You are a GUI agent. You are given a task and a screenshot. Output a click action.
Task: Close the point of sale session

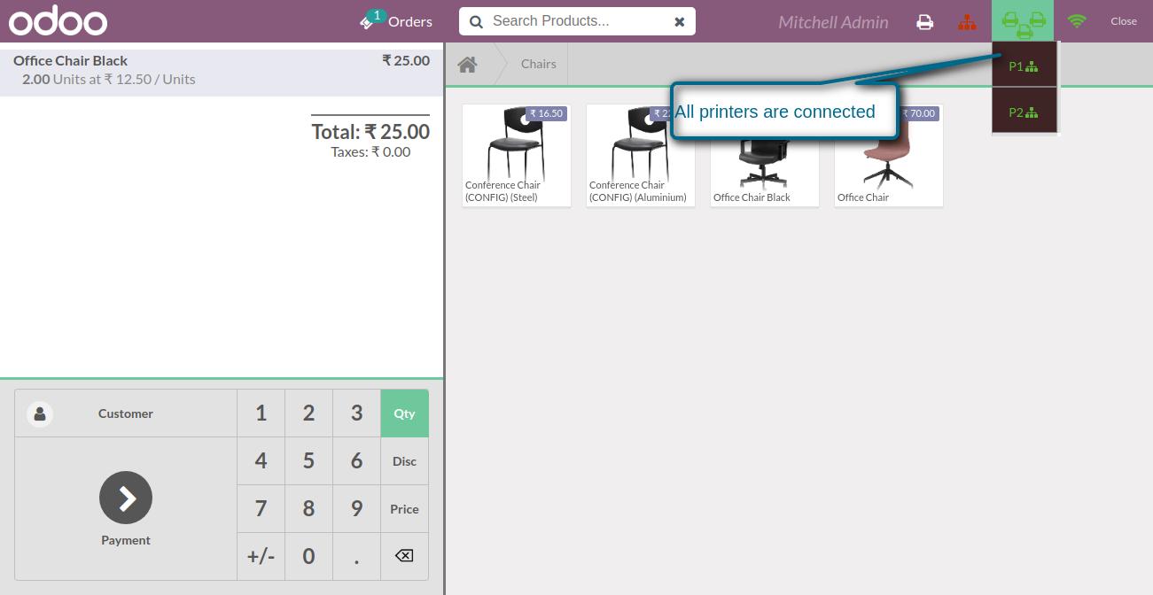click(x=1123, y=21)
